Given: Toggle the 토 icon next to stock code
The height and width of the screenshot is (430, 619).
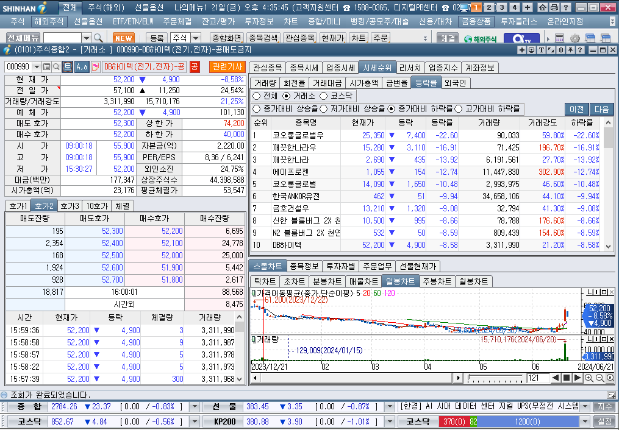Looking at the screenshot, I should 68,66.
